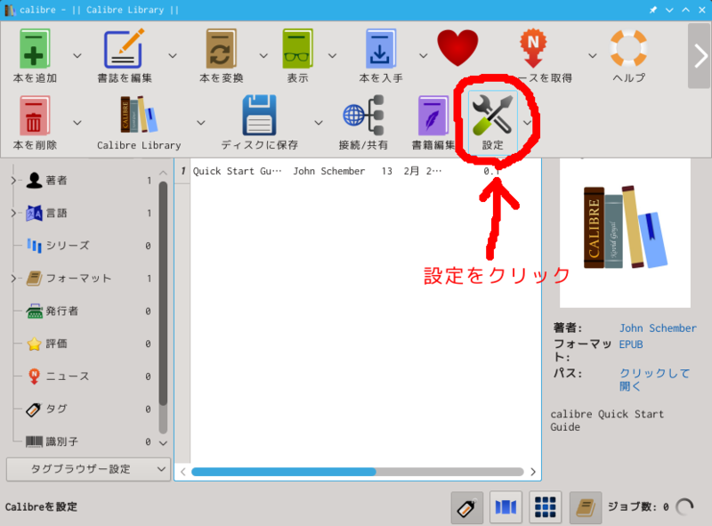Select 発行者 in tag browser
This screenshot has height=526, width=712.
[61, 312]
